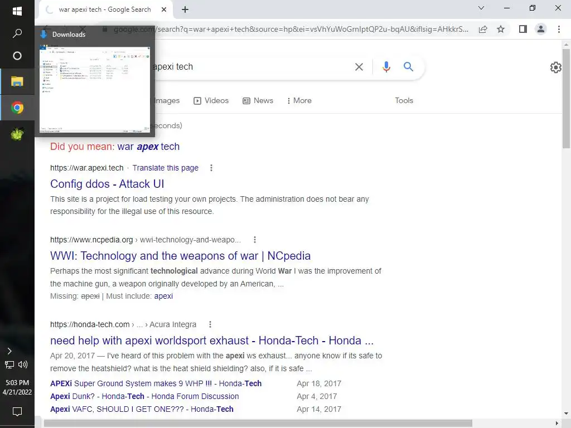The image size is (571, 428).
Task: Open APEXi Super Ground System sublink
Action: pyautogui.click(x=156, y=383)
